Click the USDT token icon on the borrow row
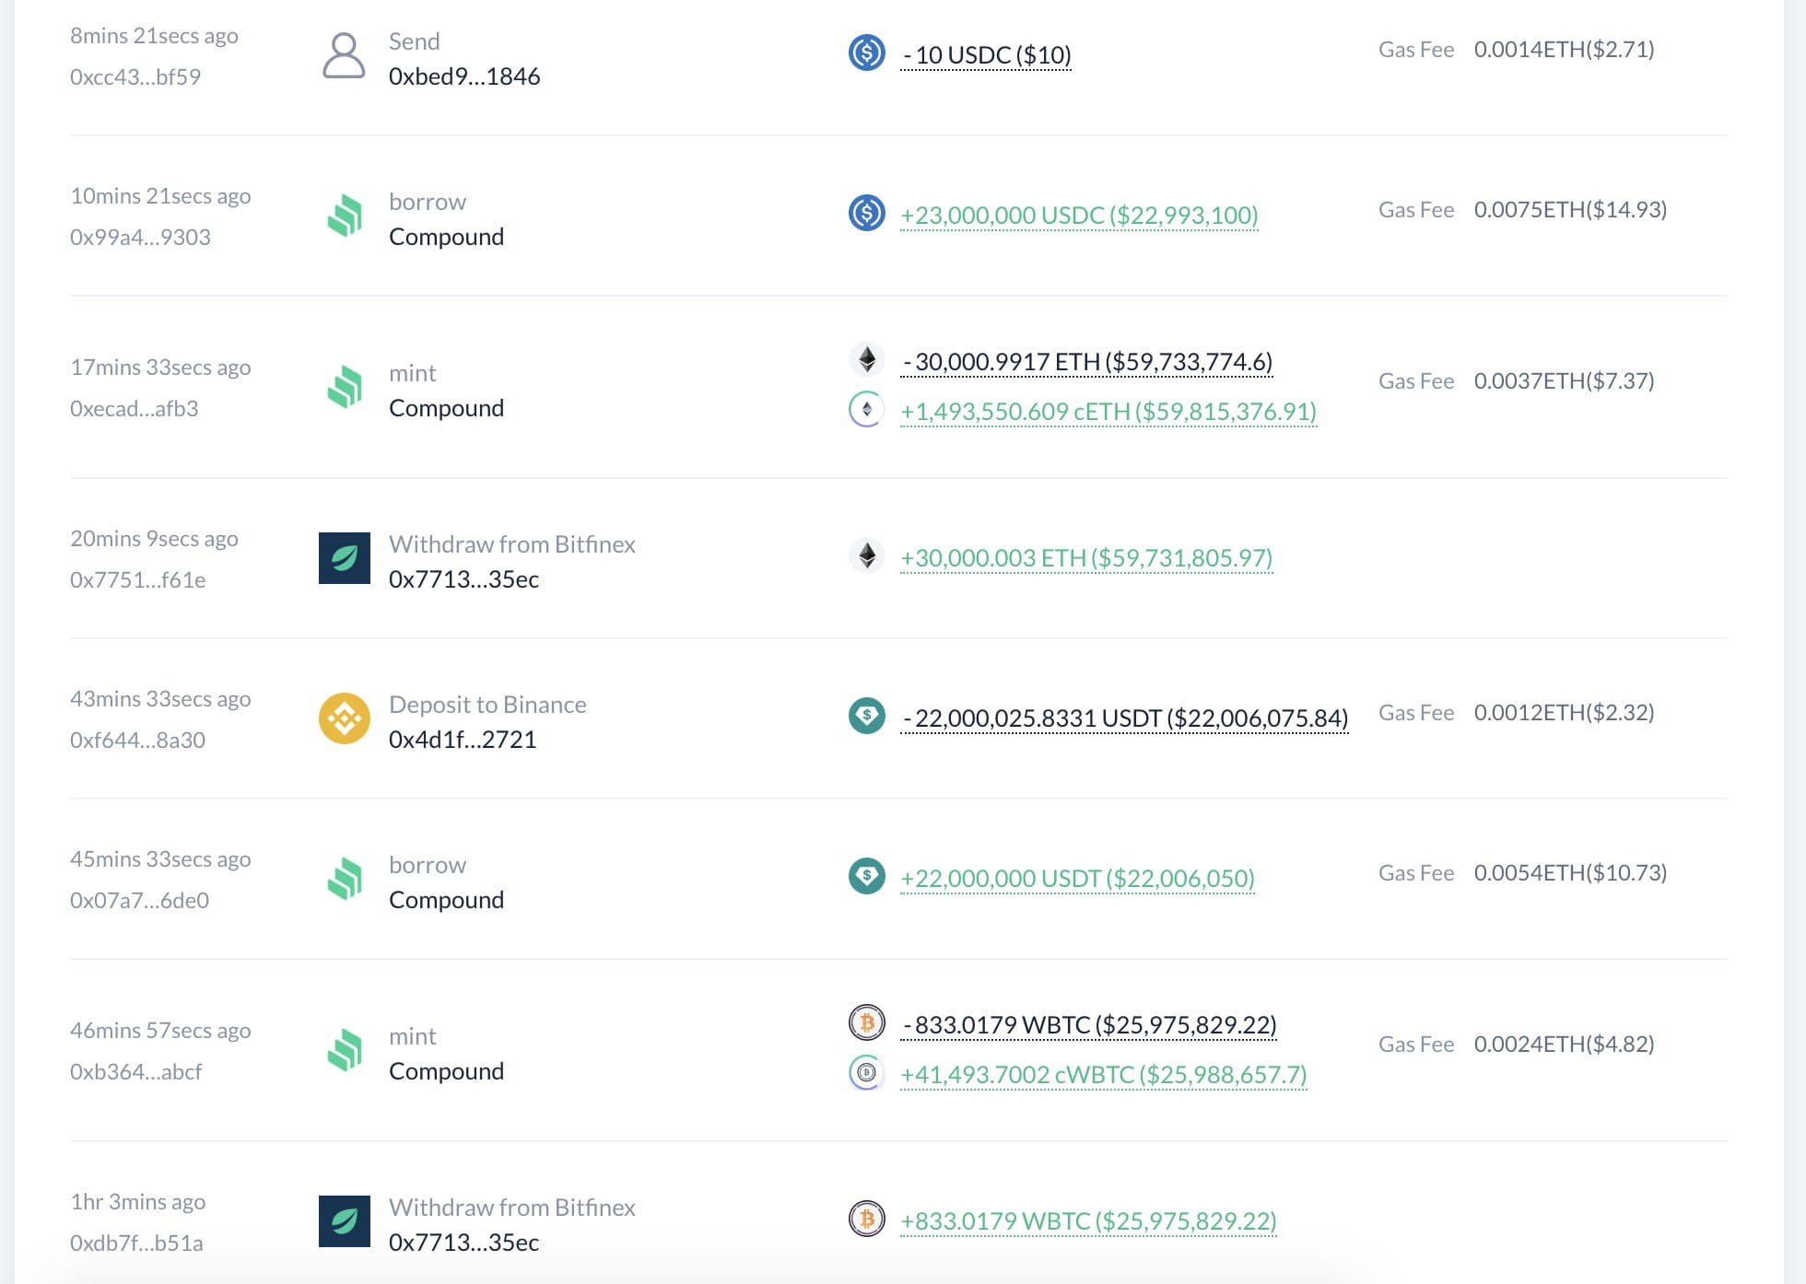Viewport: 1806px width, 1284px height. click(x=866, y=878)
